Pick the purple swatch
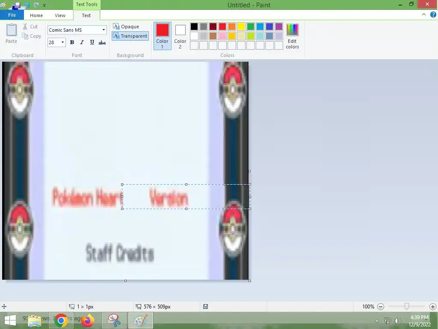The width and height of the screenshot is (438, 329). (279, 27)
